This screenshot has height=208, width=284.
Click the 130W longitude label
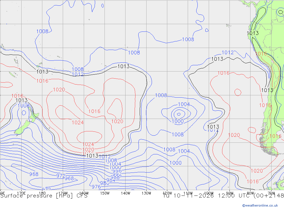coord(146,193)
